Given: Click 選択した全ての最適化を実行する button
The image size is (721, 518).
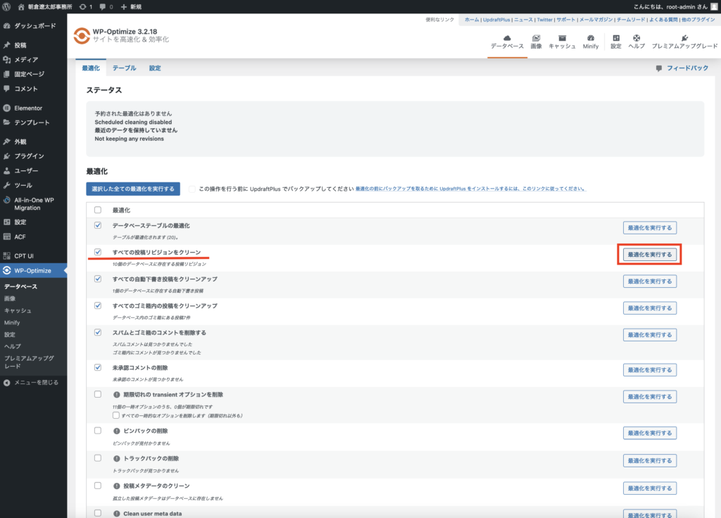Looking at the screenshot, I should (133, 189).
